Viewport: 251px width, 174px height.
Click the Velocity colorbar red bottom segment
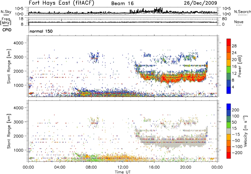click(x=229, y=155)
